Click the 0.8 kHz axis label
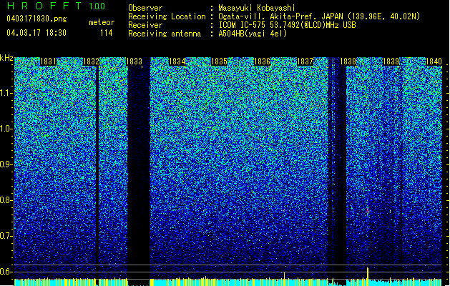Screen dimensions: 450x286 pyautogui.click(x=6, y=200)
